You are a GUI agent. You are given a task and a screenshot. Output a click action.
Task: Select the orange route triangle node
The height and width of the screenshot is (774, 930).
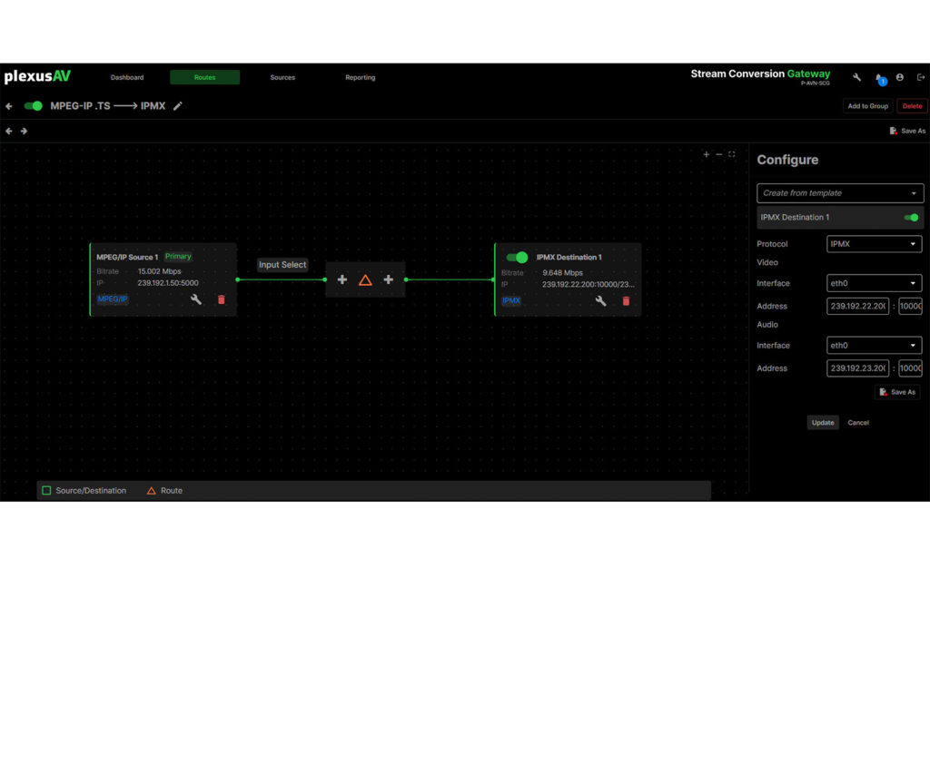[365, 280]
